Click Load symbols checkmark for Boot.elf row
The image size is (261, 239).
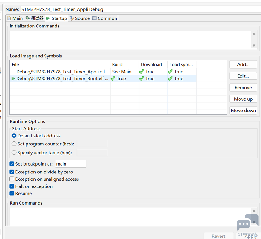pyautogui.click(x=170, y=79)
